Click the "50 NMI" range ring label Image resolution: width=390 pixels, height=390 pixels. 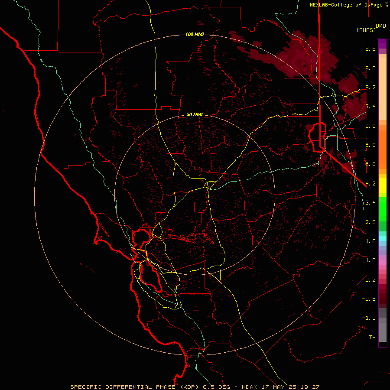click(x=195, y=114)
